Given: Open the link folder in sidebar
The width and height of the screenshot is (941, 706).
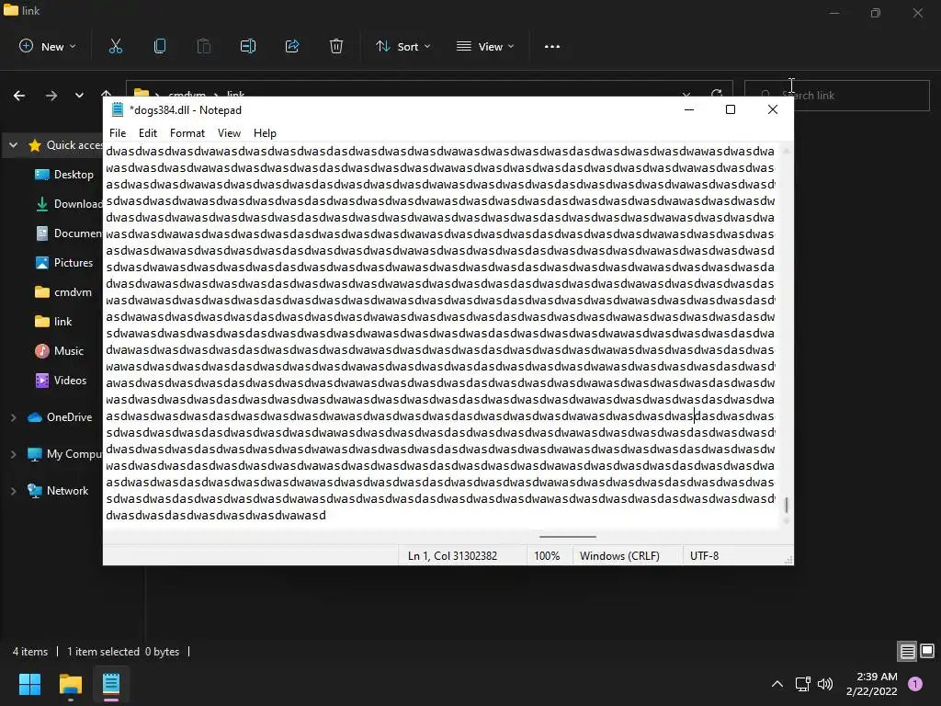Looking at the screenshot, I should (x=52, y=322).
